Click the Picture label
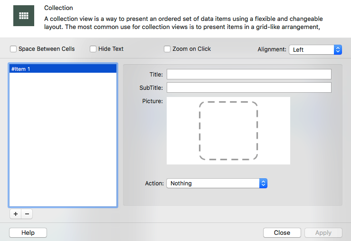Image resolution: width=351 pixels, height=241 pixels. tap(152, 101)
